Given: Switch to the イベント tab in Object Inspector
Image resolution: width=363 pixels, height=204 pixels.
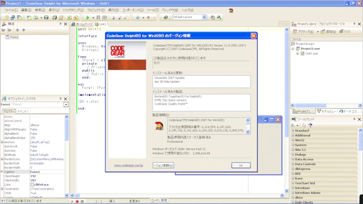Looking at the screenshot, I should pyautogui.click(x=22, y=112).
